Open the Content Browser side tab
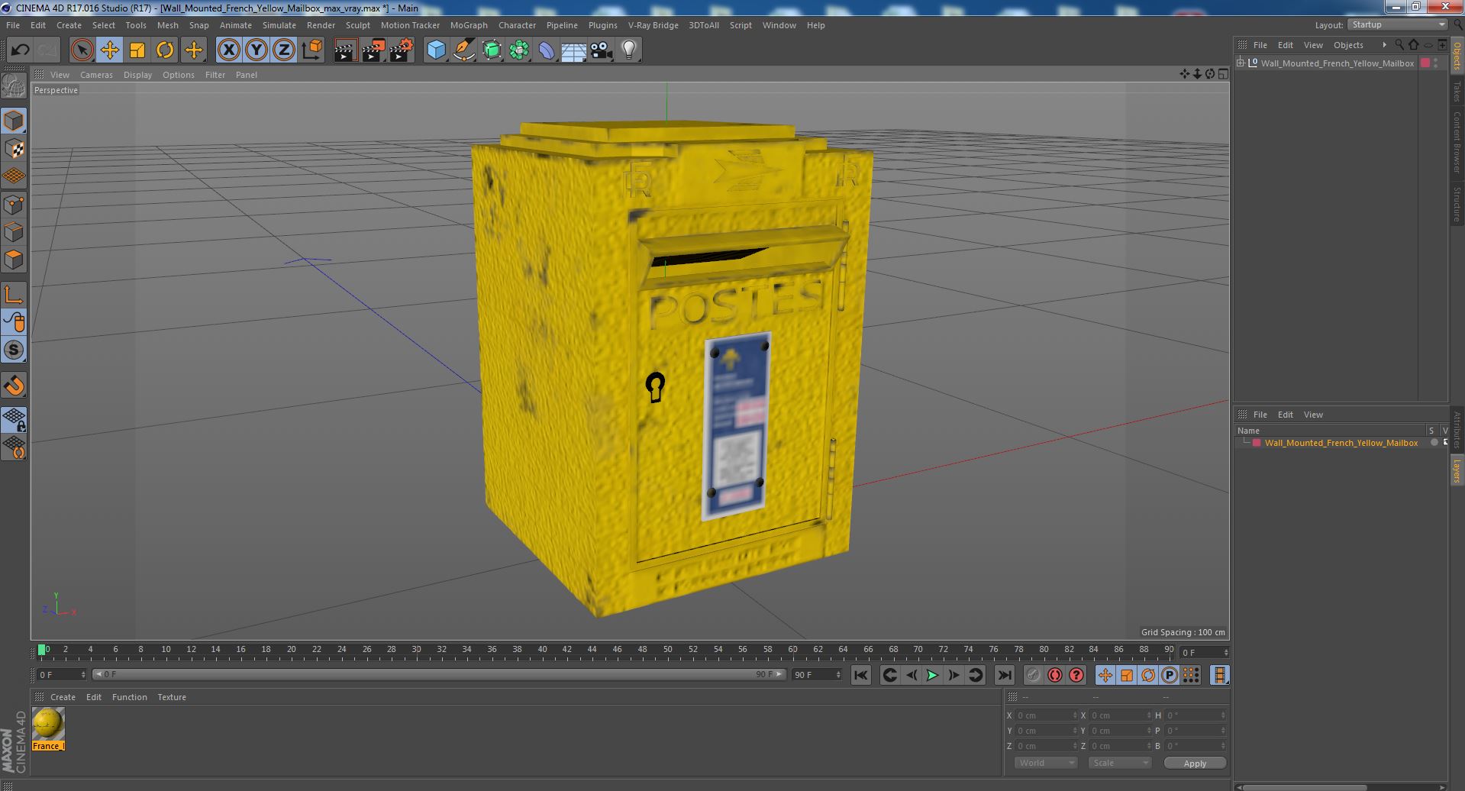 pyautogui.click(x=1457, y=143)
